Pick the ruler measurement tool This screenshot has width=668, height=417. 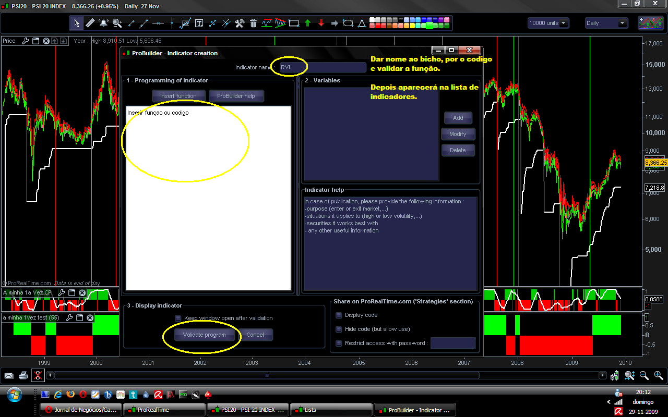tap(90, 23)
